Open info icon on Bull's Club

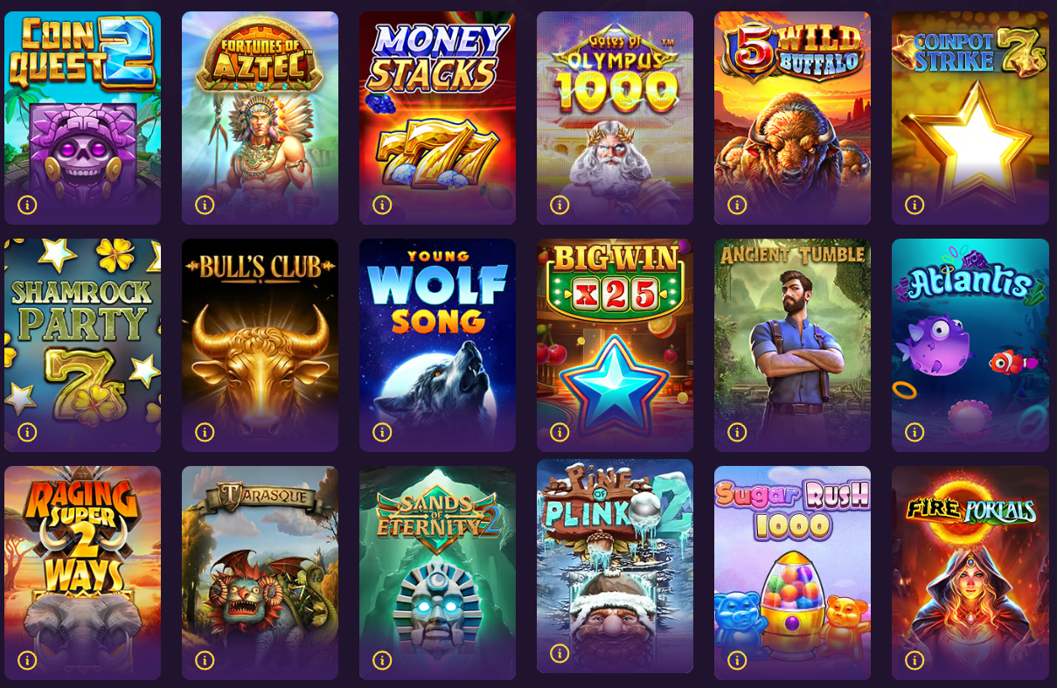point(205,432)
